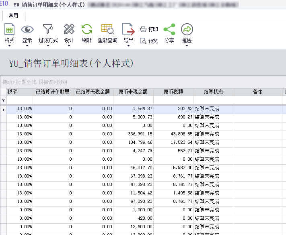Select cell with amount 11,504.42
The image size is (286, 235).
(133, 193)
